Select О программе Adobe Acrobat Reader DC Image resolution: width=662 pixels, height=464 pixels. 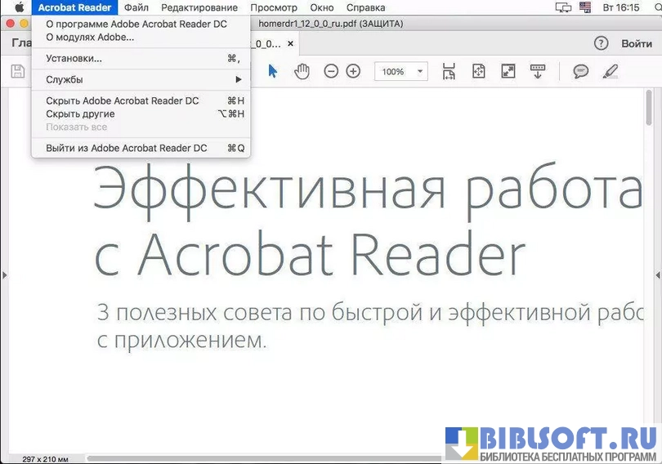(x=136, y=25)
